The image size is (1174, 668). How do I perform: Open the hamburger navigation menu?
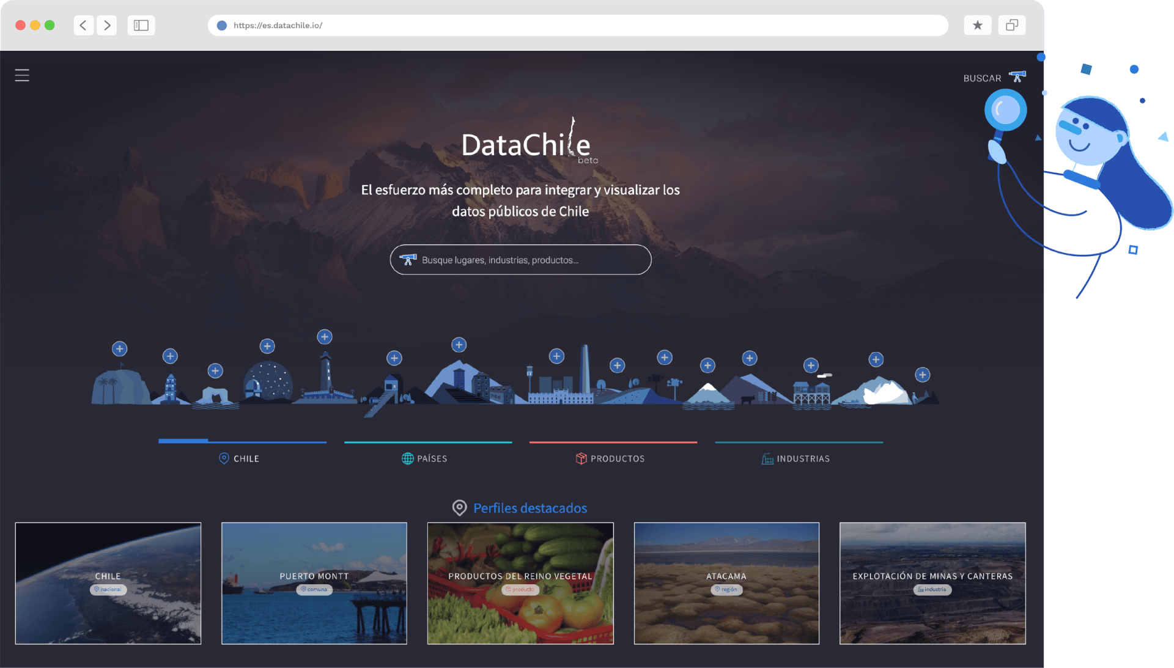tap(22, 75)
